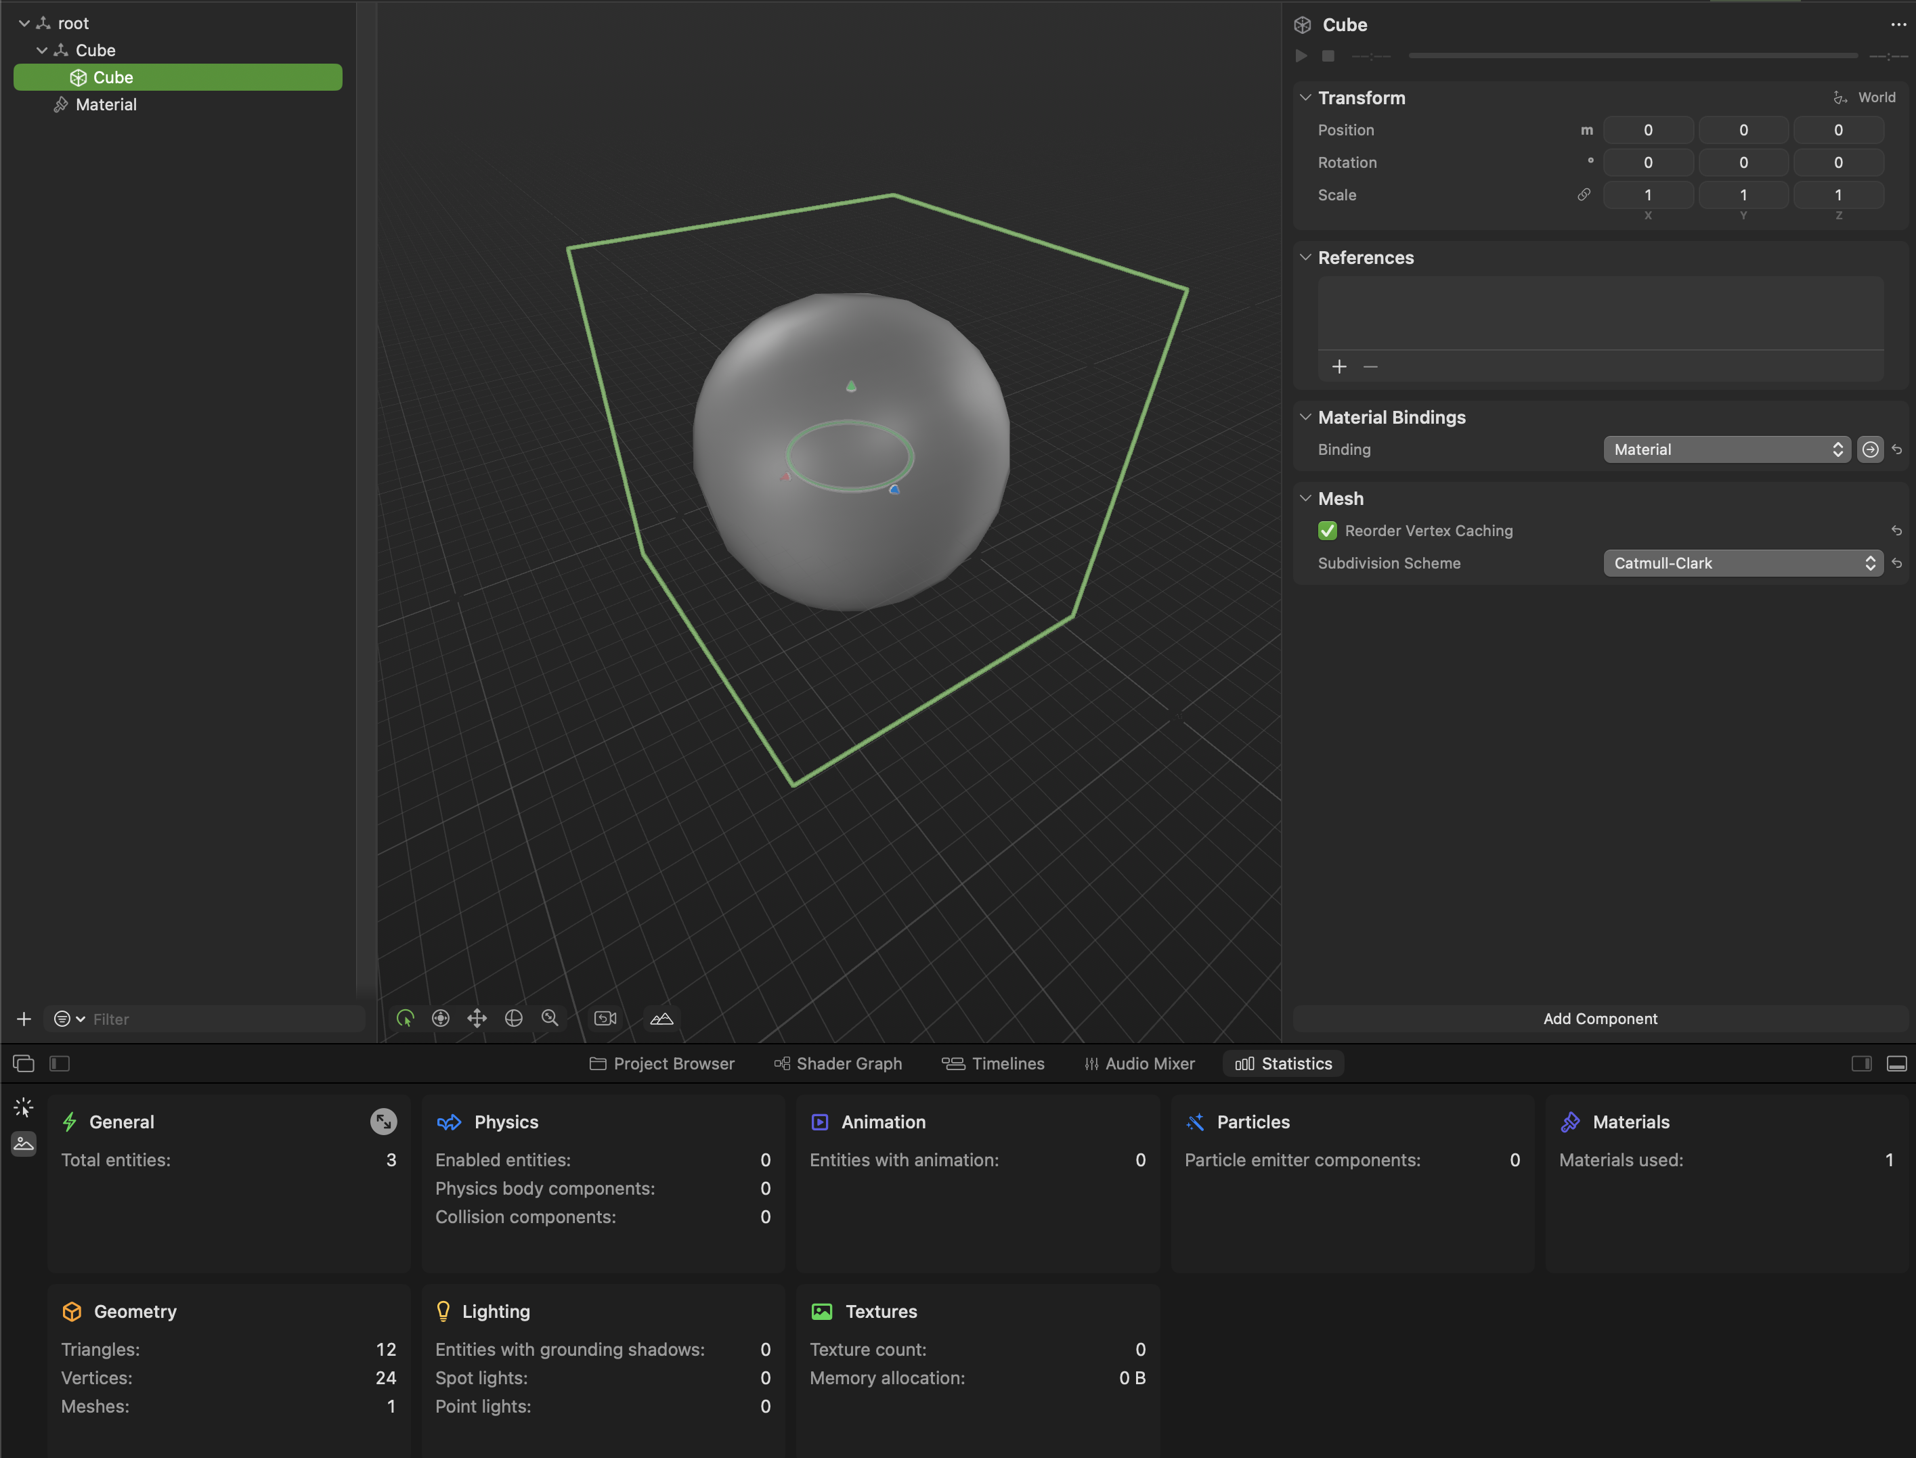Click the Filter text field

point(225,1019)
